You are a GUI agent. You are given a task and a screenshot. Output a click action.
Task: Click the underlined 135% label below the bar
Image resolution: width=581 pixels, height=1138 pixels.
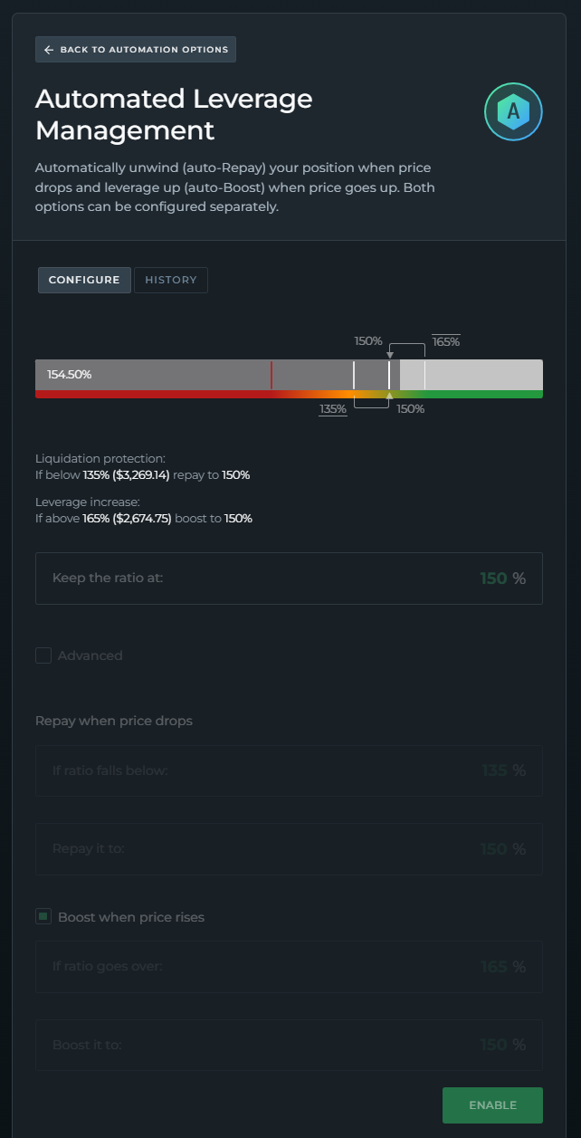point(333,409)
